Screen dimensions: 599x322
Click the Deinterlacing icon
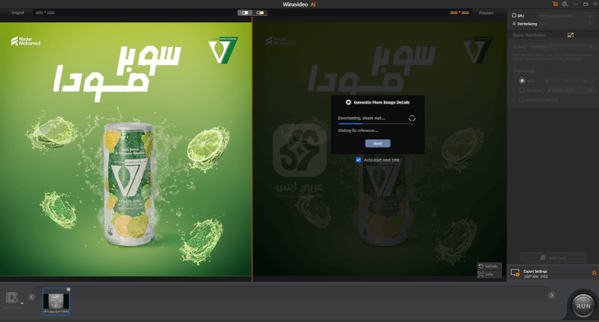pyautogui.click(x=514, y=24)
